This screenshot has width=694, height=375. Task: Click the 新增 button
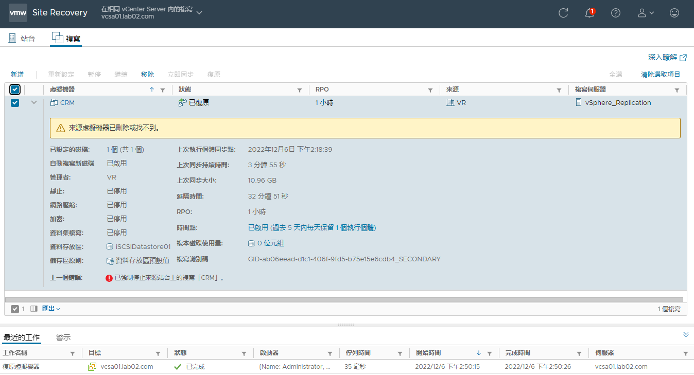click(x=17, y=75)
